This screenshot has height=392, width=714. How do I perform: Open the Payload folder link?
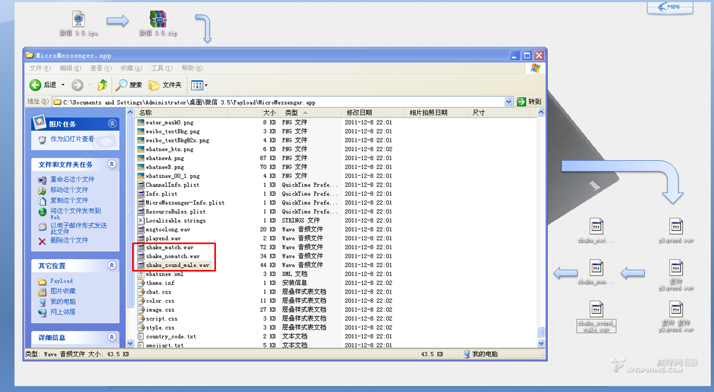click(61, 281)
